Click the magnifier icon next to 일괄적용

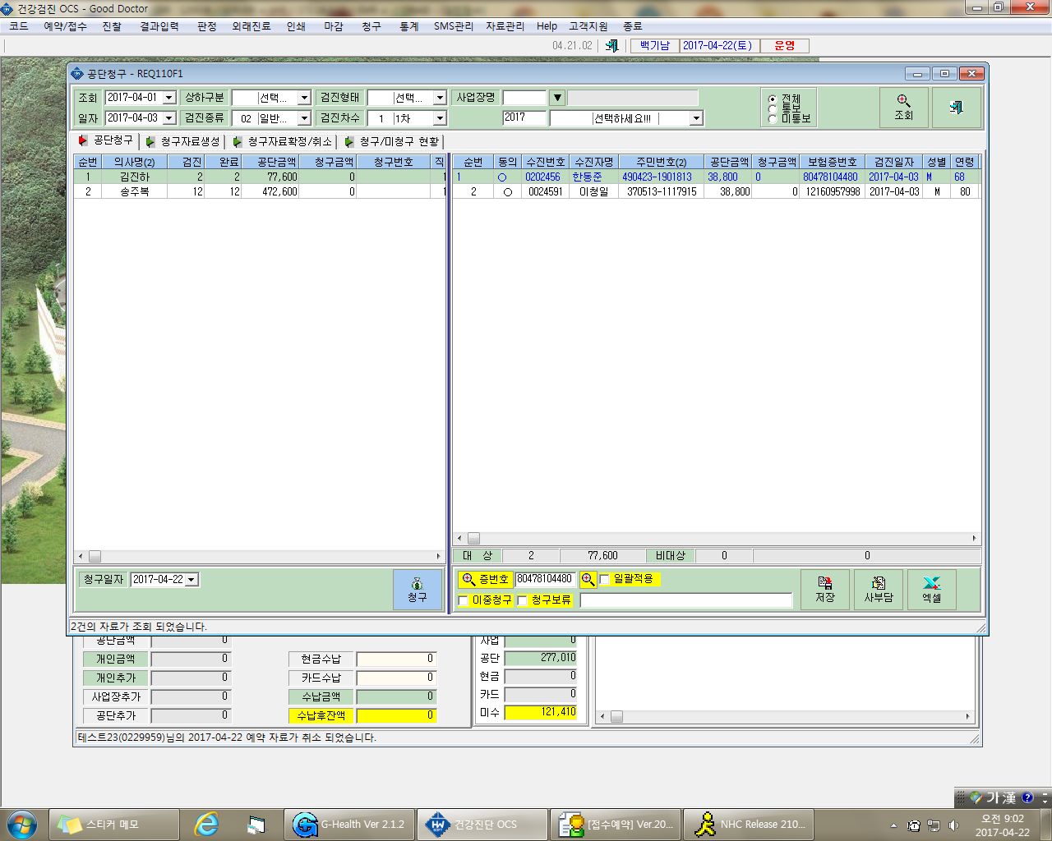pyautogui.click(x=588, y=579)
